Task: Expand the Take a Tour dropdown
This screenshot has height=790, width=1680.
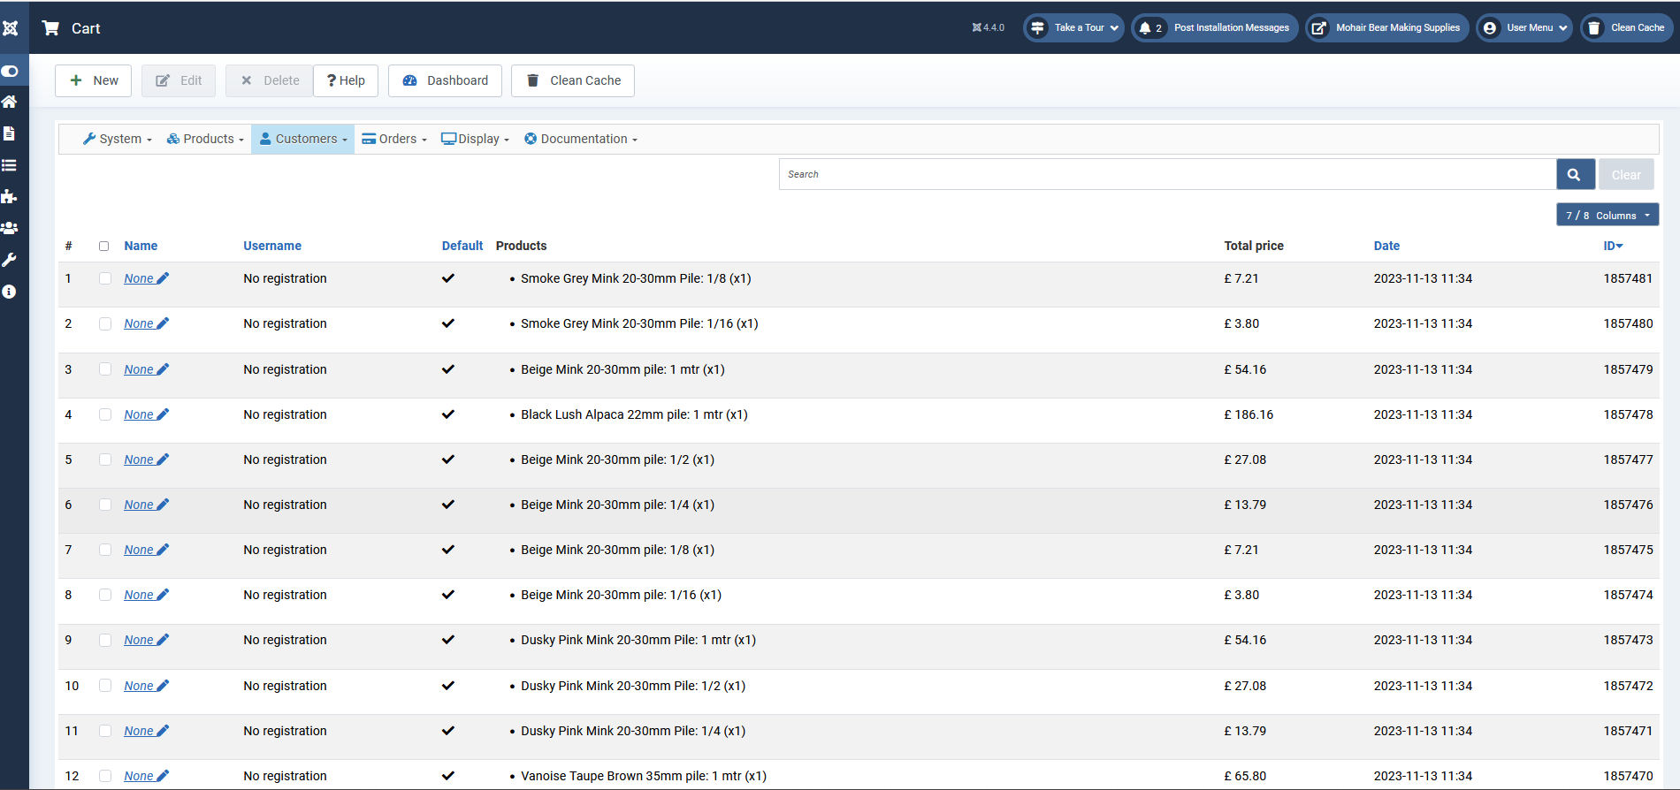Action: coord(1073,28)
